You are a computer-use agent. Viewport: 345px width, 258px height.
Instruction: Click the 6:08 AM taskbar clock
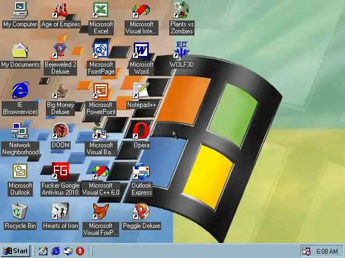coord(327,252)
